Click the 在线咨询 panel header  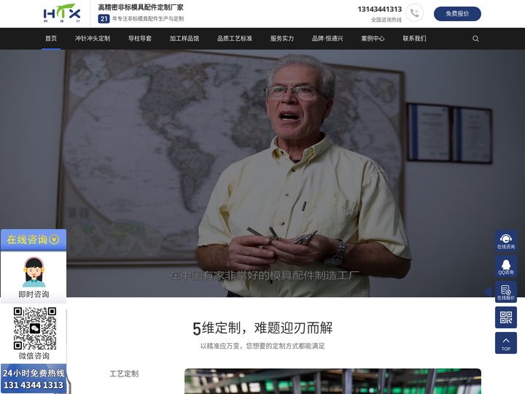33,239
